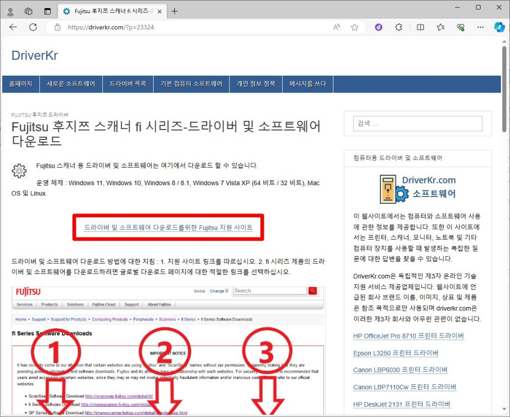
Task: Toggle split screen view icon
Action: pos(420,27)
